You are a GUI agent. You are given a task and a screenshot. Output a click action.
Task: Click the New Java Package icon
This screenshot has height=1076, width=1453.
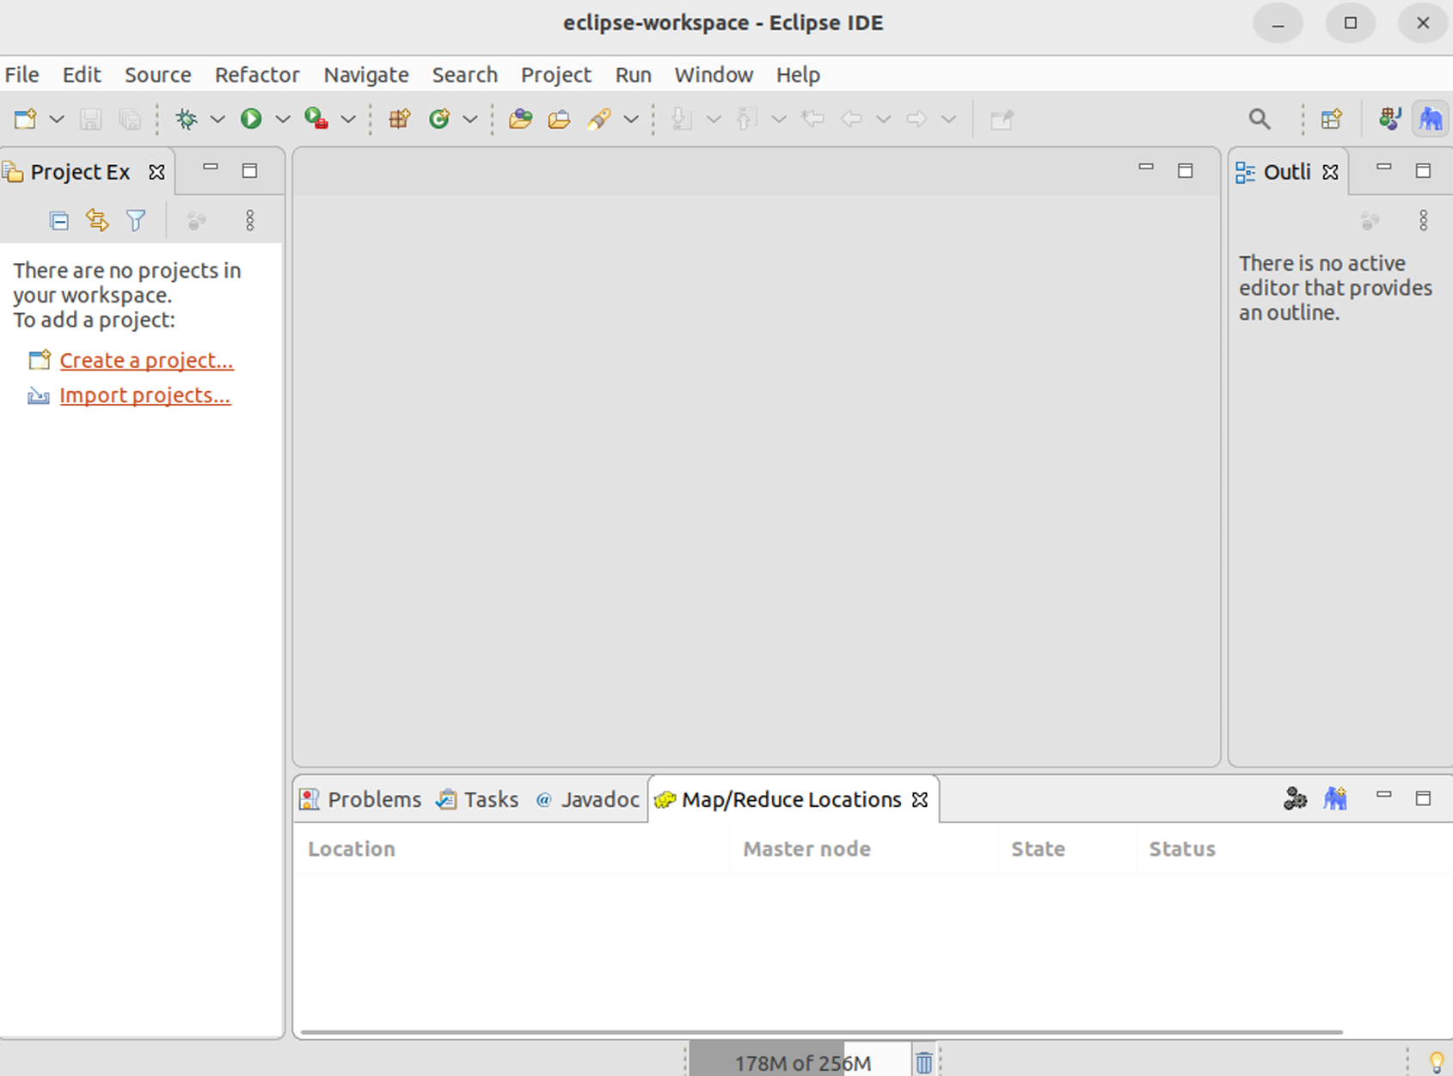400,119
